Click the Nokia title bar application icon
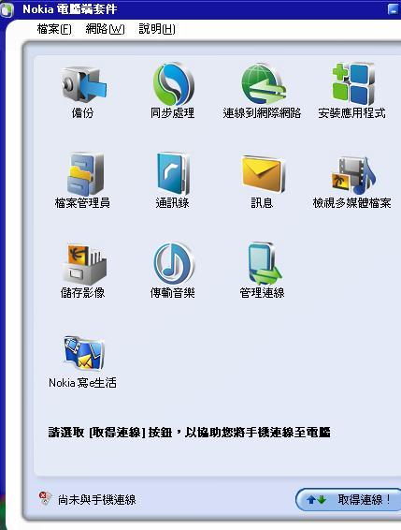This screenshot has height=530, width=401. coord(7,9)
